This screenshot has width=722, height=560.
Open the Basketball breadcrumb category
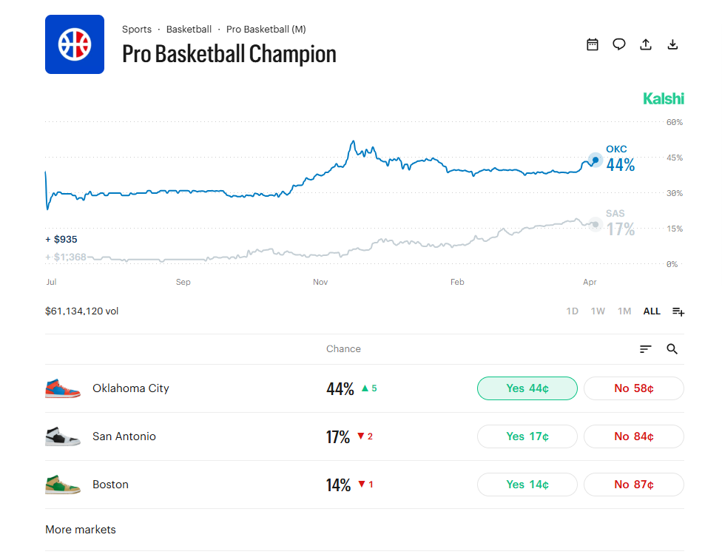[x=189, y=29]
